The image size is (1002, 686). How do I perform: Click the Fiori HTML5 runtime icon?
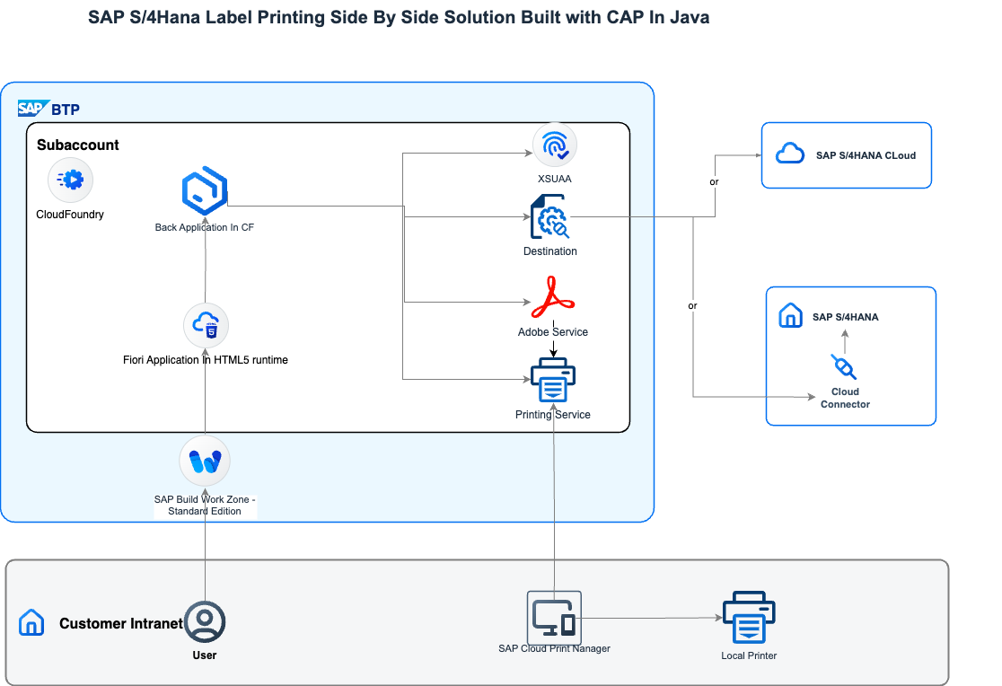[x=206, y=325]
